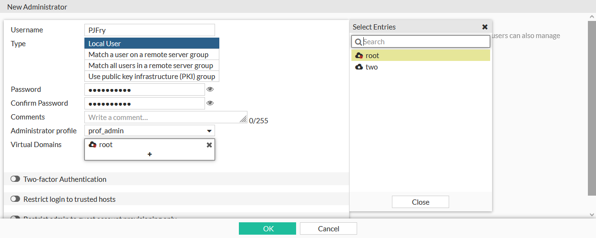This screenshot has height=238, width=596.
Task: Click into the Comments text field
Action: [x=162, y=117]
